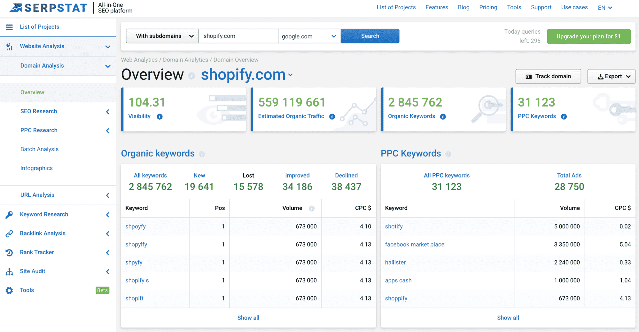Click the Upgrade your plan for $1 button
Image resolution: width=639 pixels, height=332 pixels.
tap(588, 36)
